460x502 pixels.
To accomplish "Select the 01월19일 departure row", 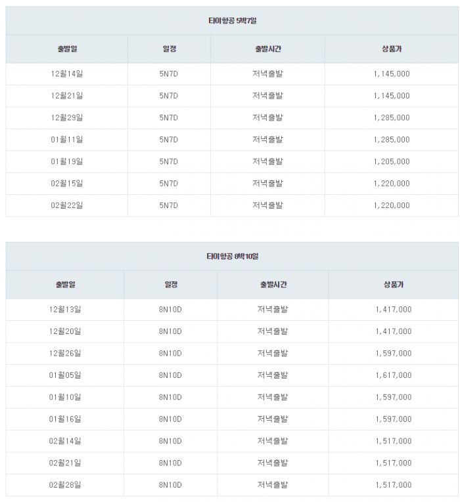I will pos(232,161).
